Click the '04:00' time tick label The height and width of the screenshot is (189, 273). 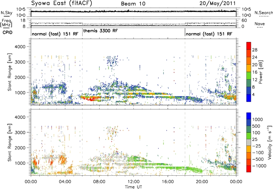click(x=65, y=182)
